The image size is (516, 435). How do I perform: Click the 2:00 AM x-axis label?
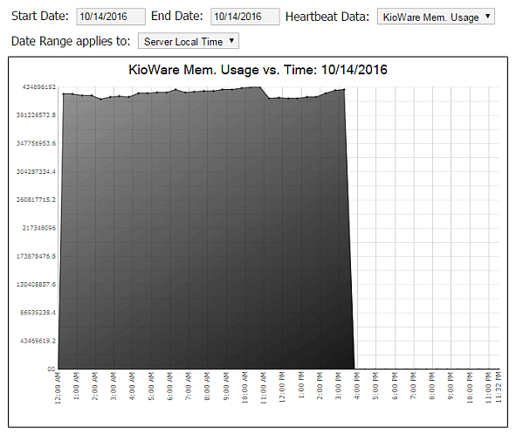(95, 386)
